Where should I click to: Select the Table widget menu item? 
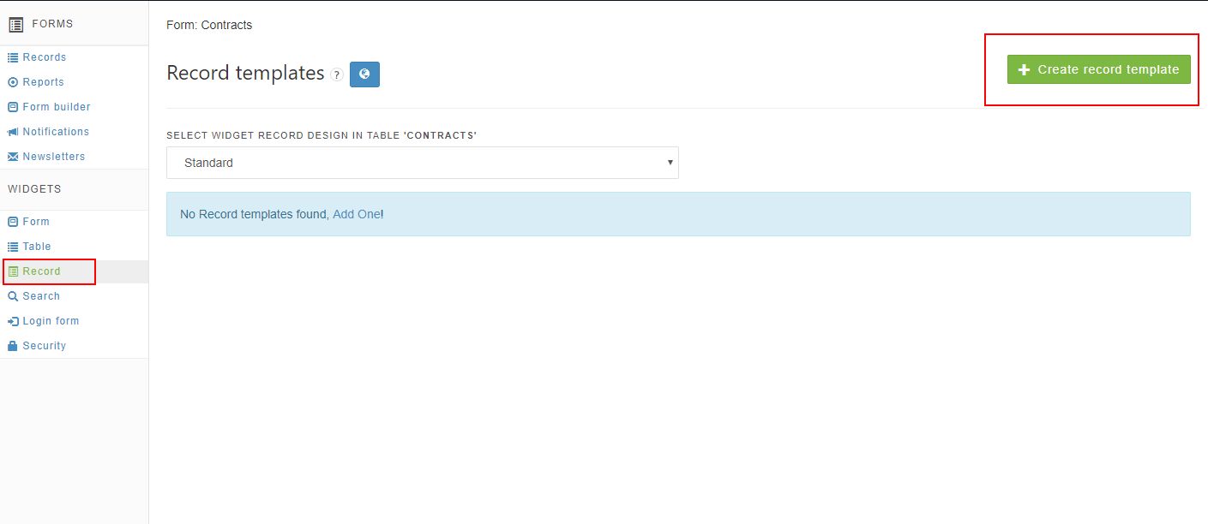click(37, 247)
